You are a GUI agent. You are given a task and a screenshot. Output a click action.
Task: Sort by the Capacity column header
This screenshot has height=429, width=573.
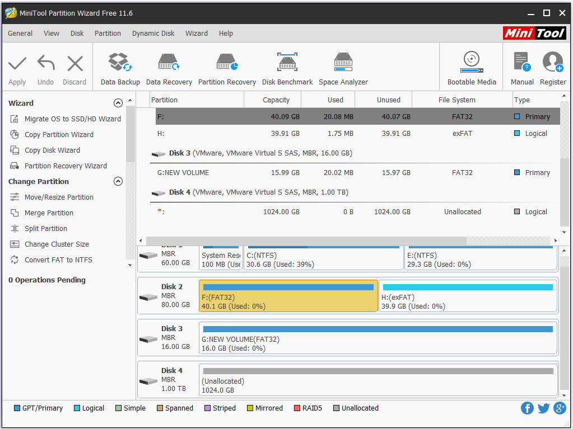tap(273, 100)
